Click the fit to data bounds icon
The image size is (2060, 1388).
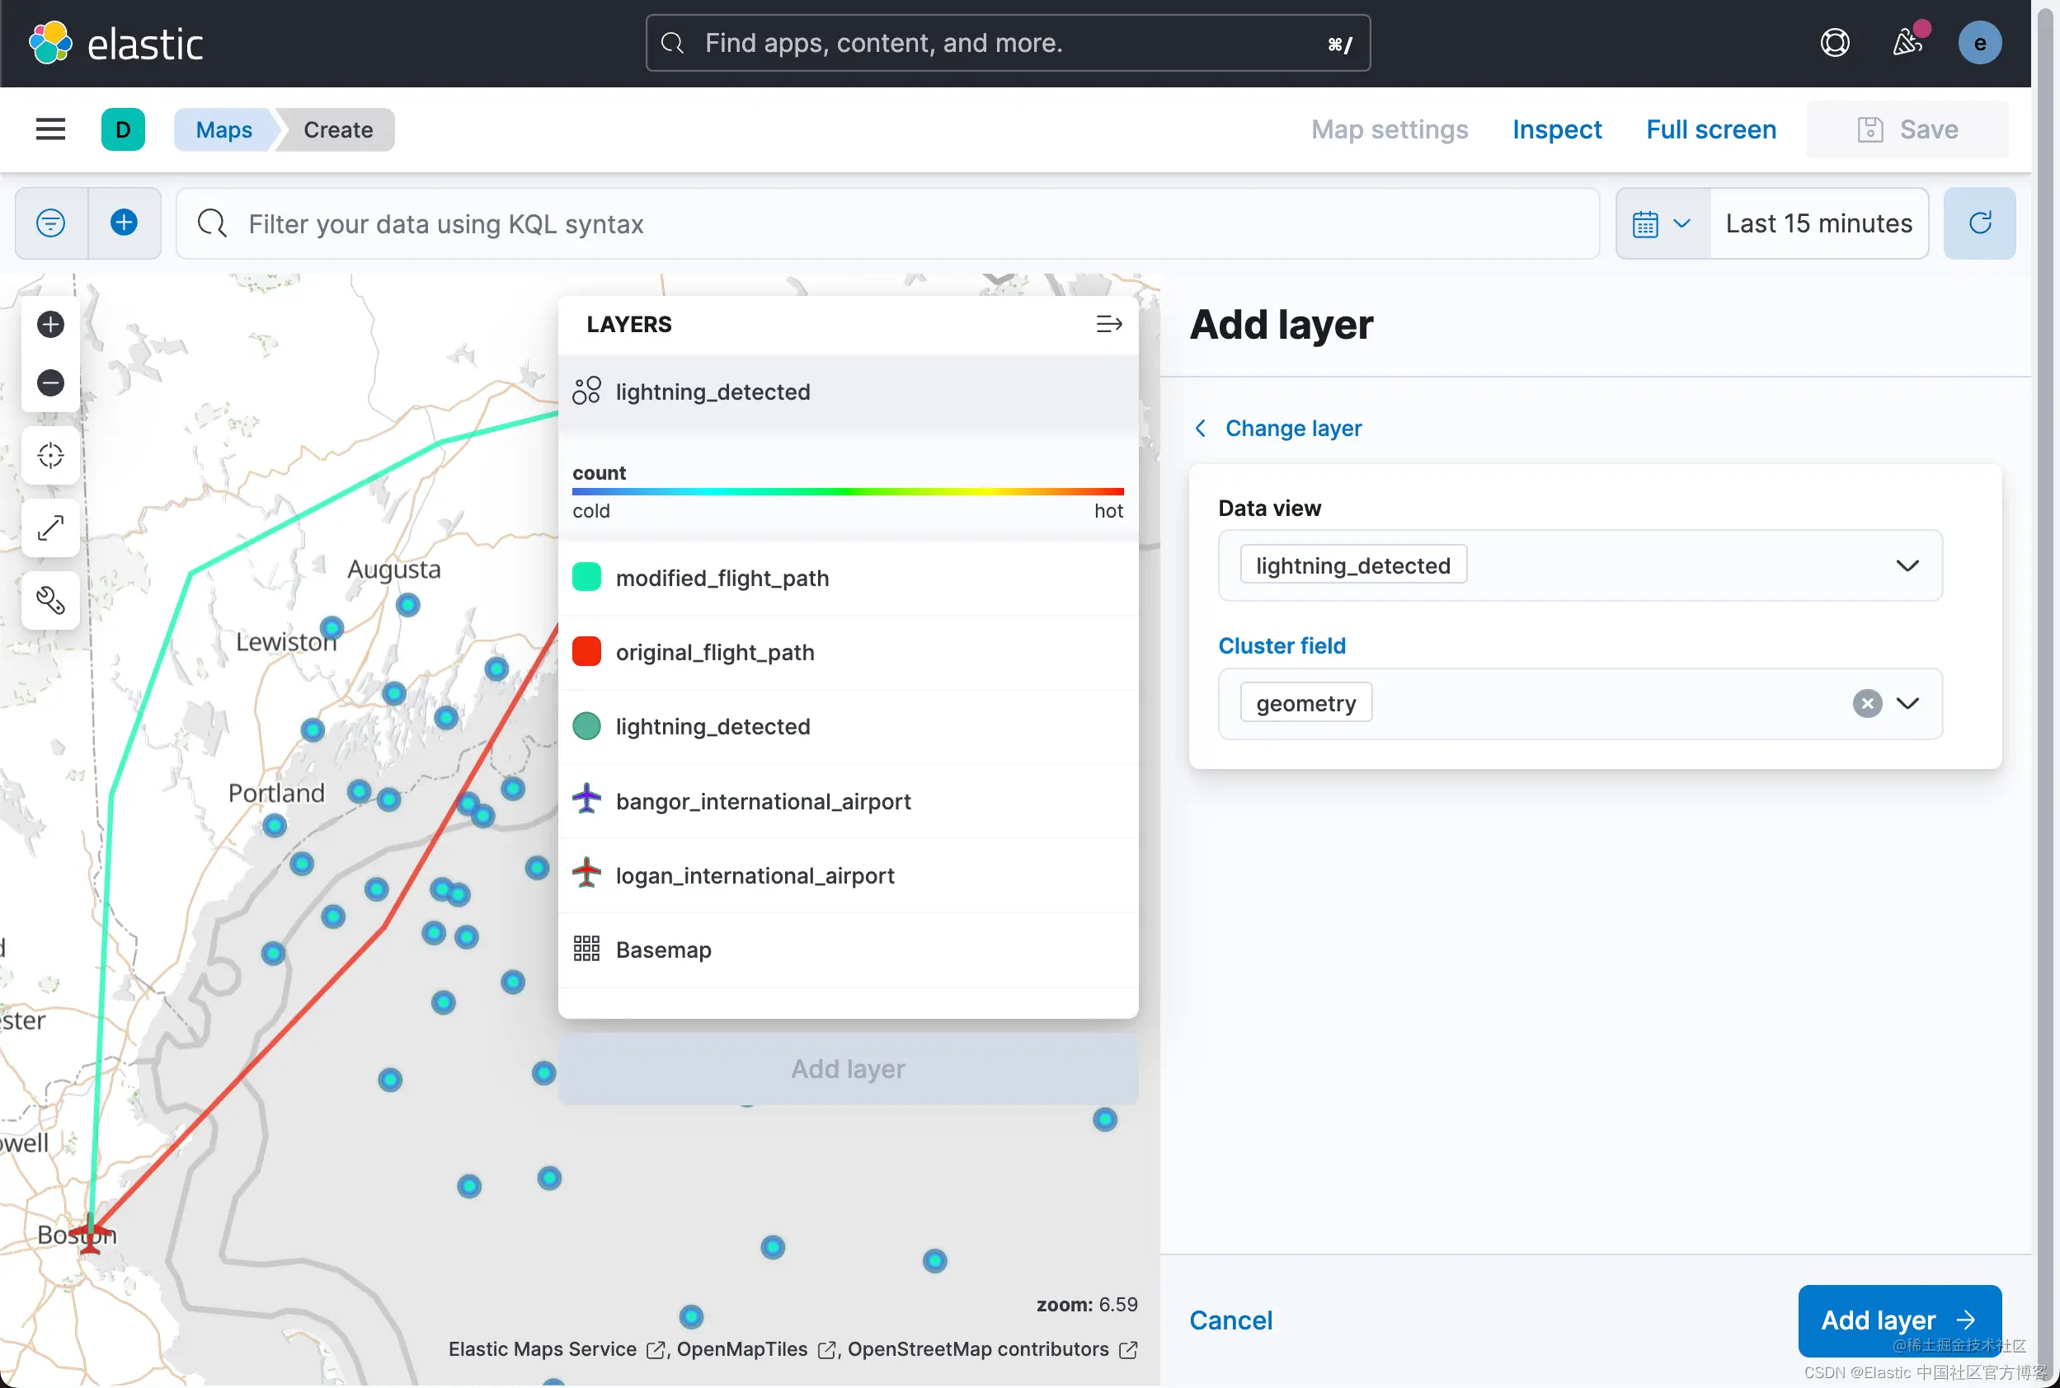pyautogui.click(x=50, y=456)
